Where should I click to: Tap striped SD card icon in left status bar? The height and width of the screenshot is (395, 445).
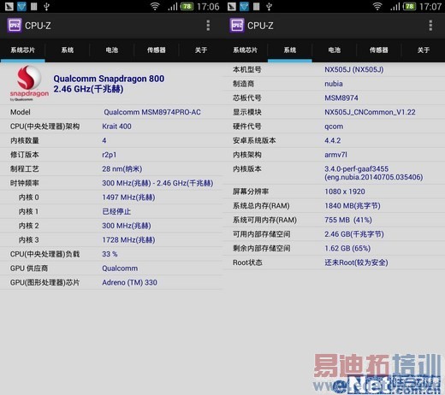(34, 6)
